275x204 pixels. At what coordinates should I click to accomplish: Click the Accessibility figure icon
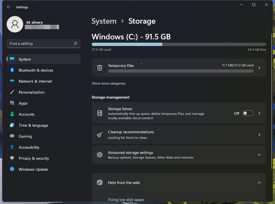(12, 147)
